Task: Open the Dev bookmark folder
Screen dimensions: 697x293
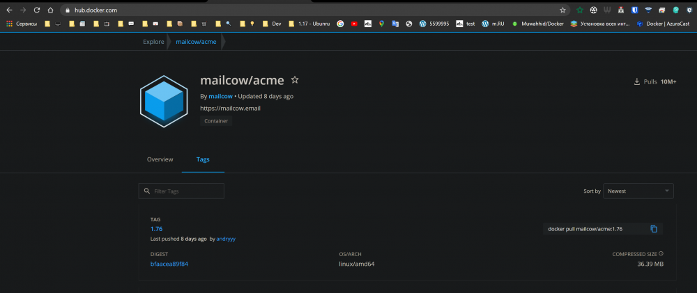Action: coord(272,24)
